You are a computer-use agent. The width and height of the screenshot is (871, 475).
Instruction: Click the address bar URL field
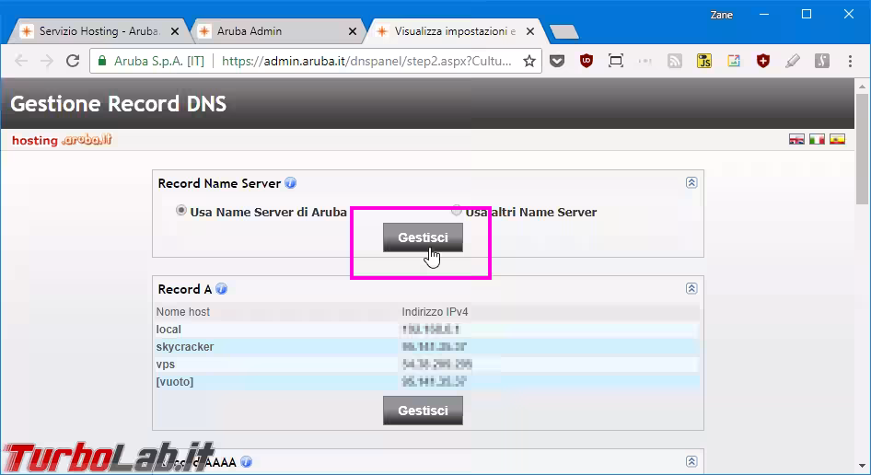[x=368, y=62]
